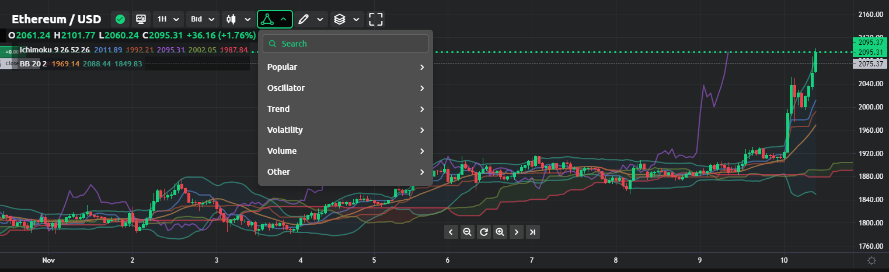Click the Ichimoku 9 26 52 26 legend
This screenshot has width=889, height=272.
click(55, 50)
